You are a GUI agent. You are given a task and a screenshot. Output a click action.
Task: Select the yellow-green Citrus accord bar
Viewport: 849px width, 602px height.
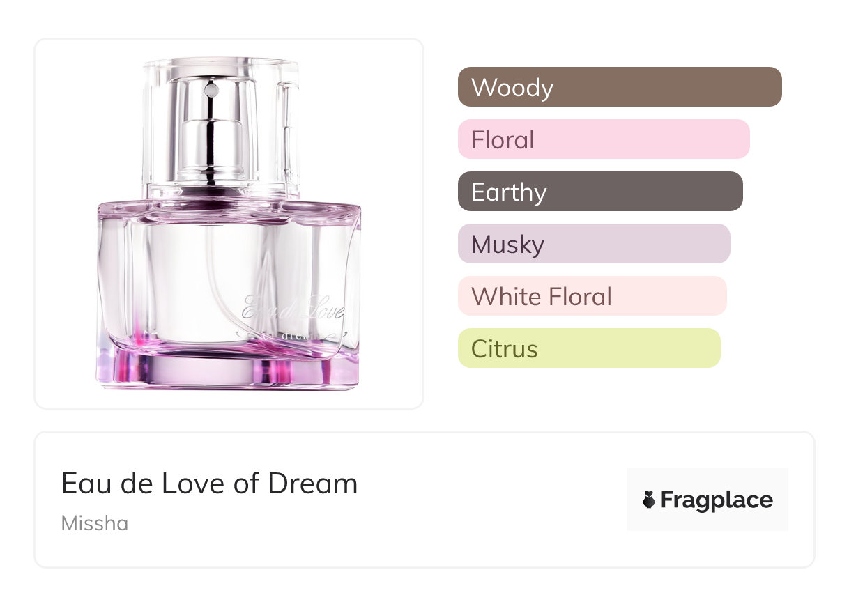(589, 348)
